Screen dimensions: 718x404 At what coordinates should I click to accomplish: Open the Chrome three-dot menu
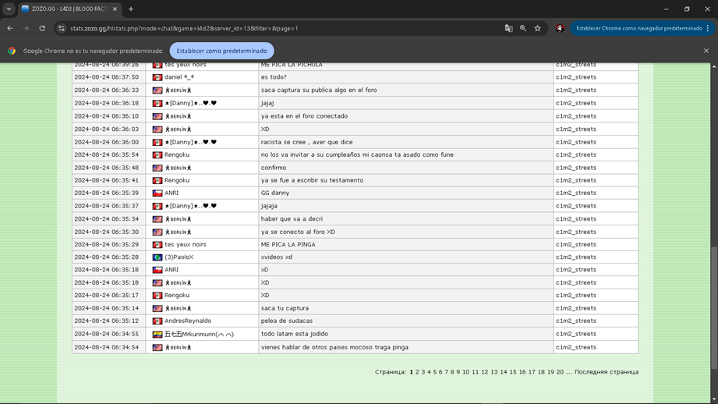coord(708,28)
